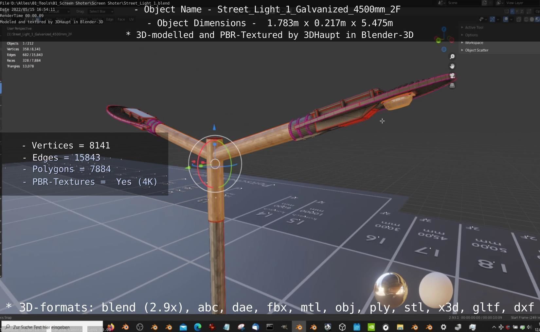Click the lower blue negative Z axis circle
Image resolution: width=540 pixels, height=332 pixels.
click(x=444, y=49)
